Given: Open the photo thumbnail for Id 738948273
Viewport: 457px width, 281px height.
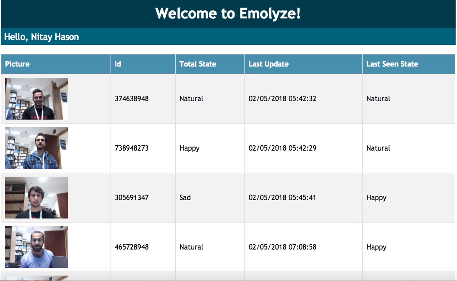Looking at the screenshot, I should click(36, 148).
